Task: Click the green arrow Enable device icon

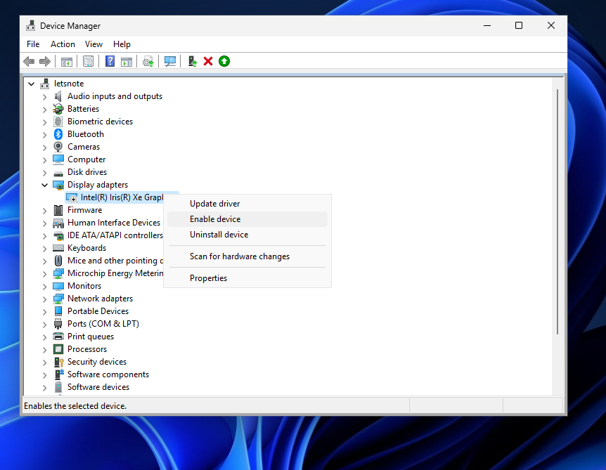Action: (x=224, y=61)
